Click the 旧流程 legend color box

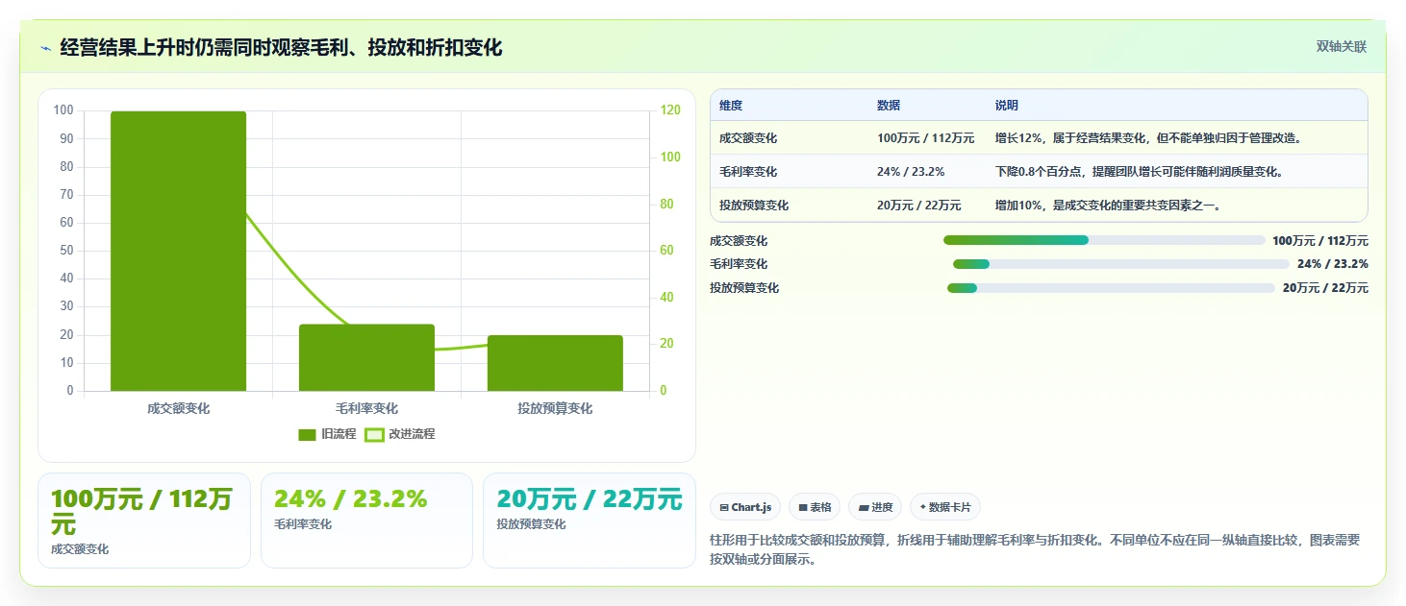[x=307, y=434]
